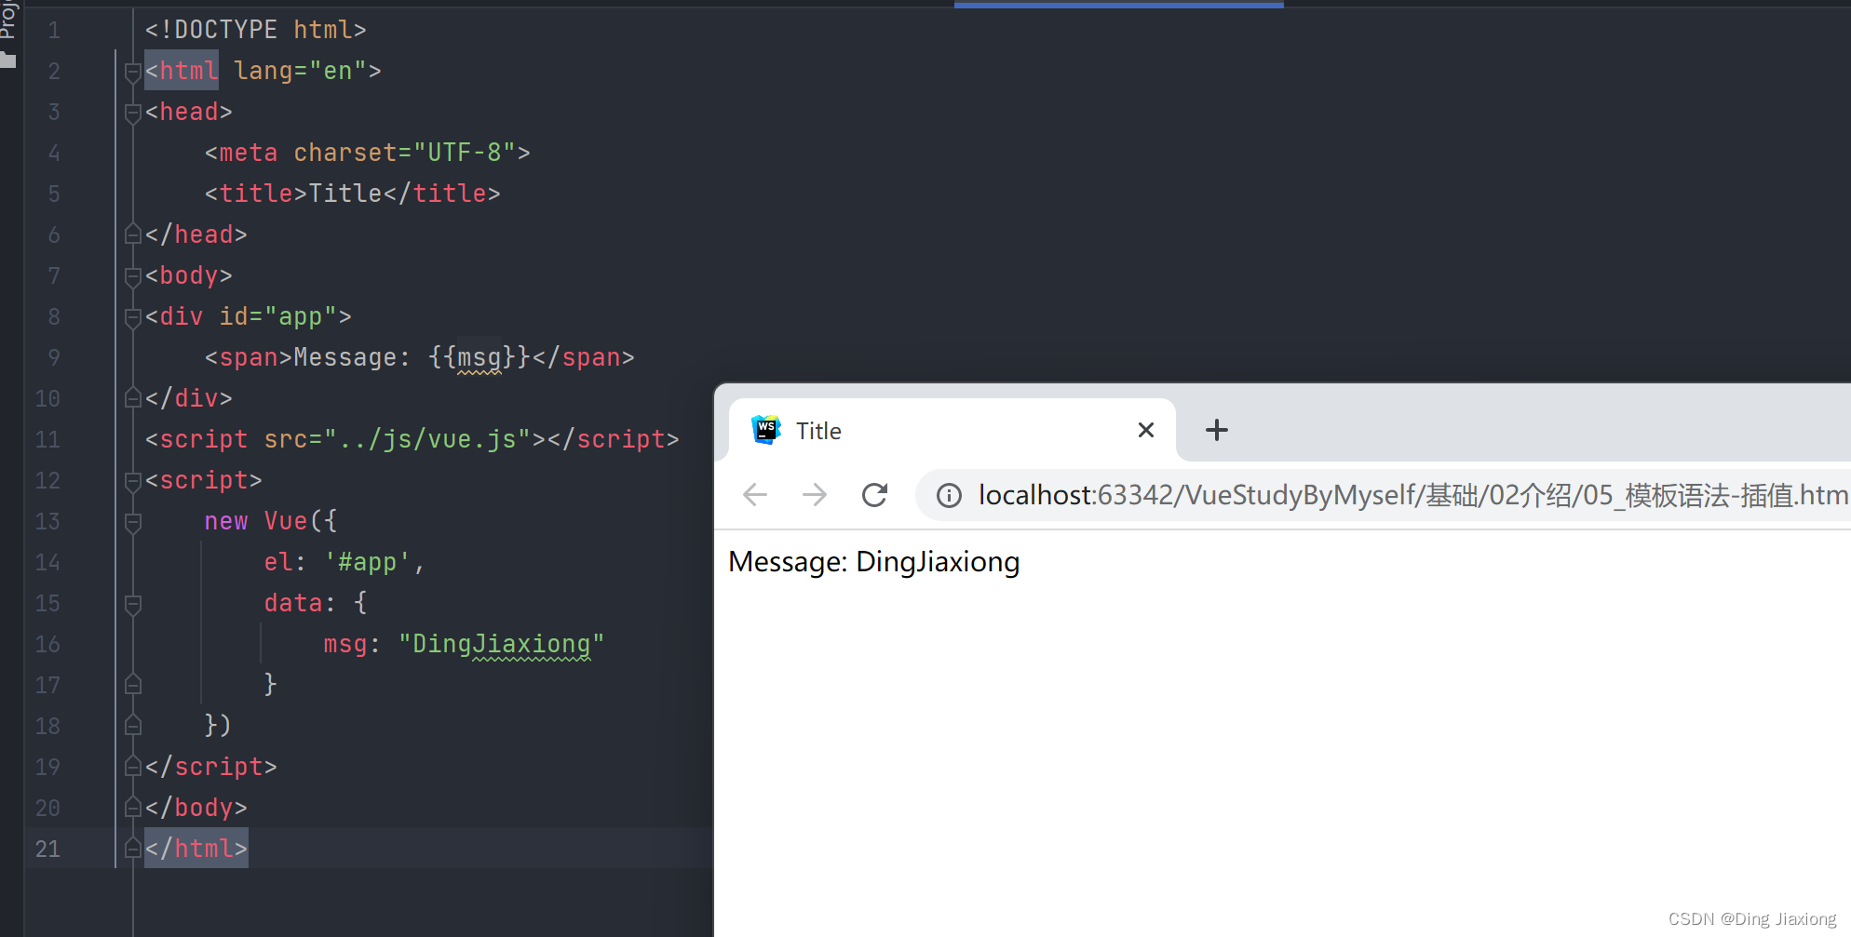This screenshot has height=937, width=1851.
Task: Click the rendered Message: DingJiaxiong text
Action: [x=874, y=562]
